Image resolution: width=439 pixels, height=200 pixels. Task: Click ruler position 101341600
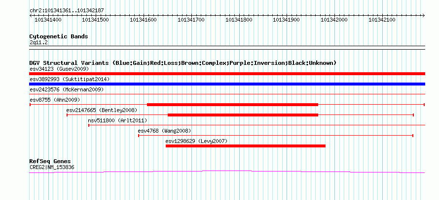144,20
